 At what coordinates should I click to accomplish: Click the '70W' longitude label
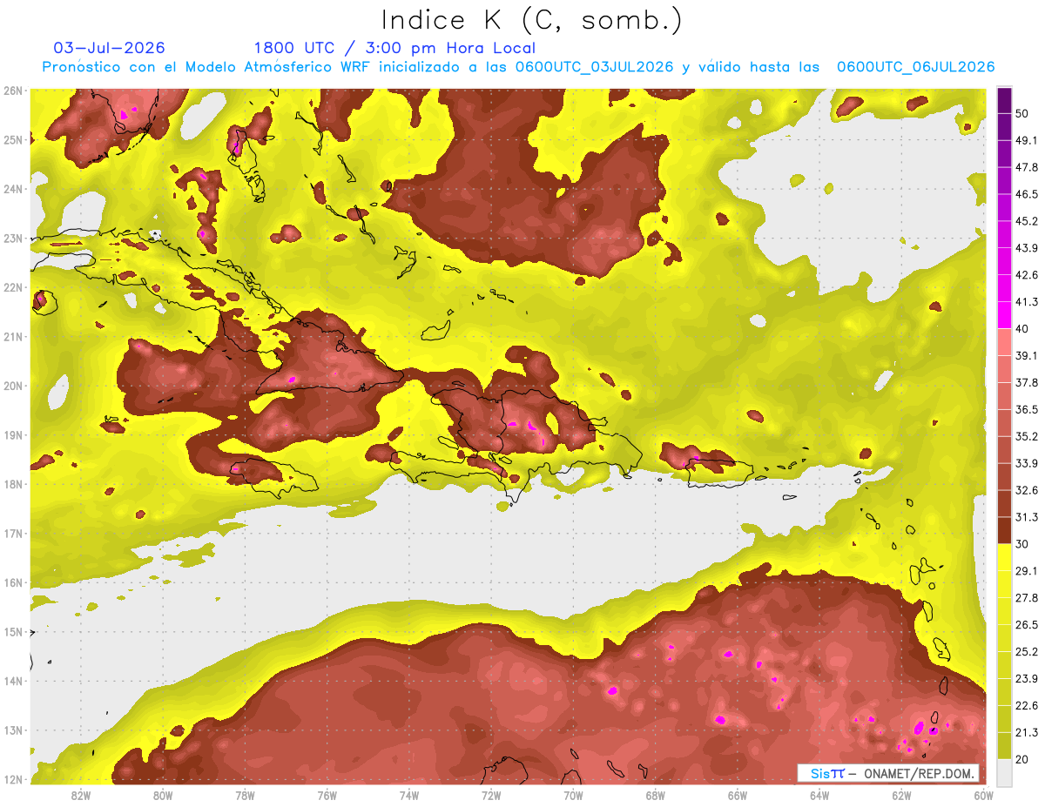[x=573, y=795]
